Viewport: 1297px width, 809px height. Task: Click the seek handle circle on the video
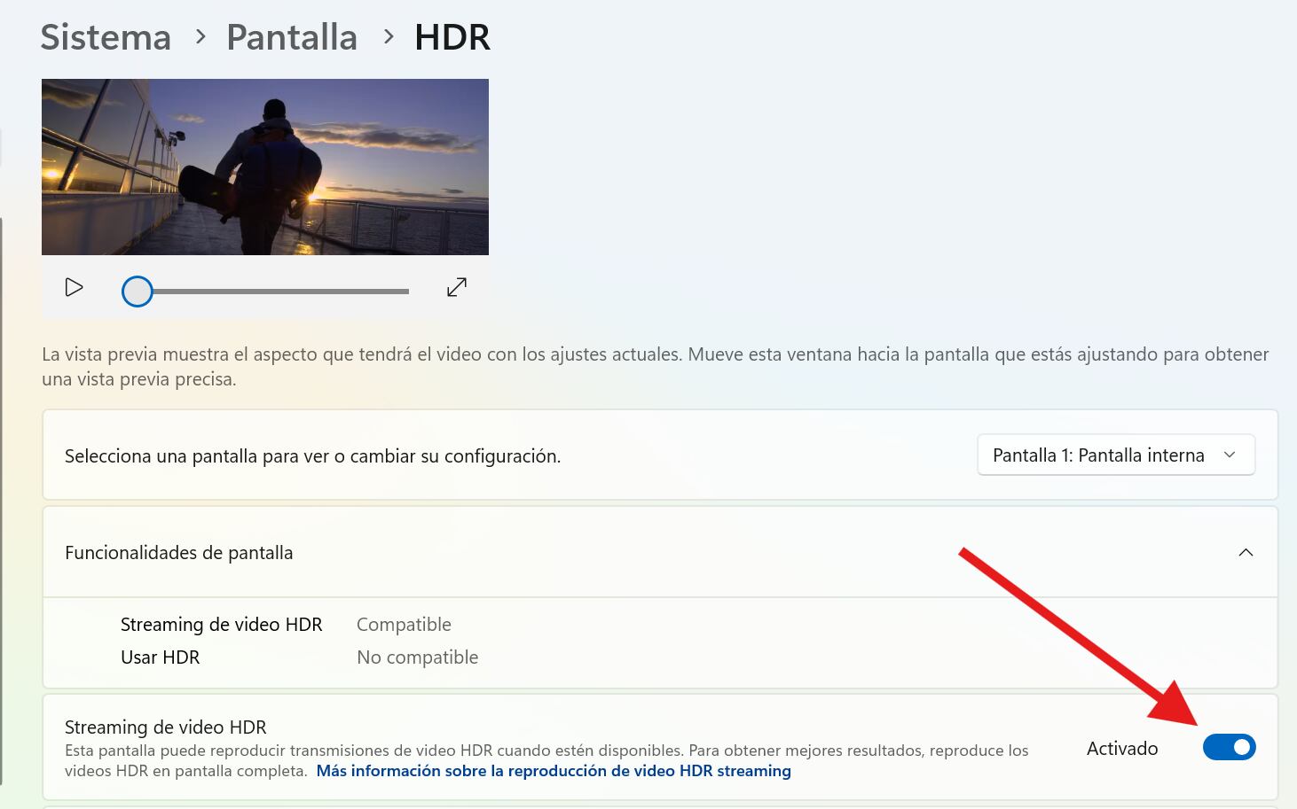(x=138, y=290)
